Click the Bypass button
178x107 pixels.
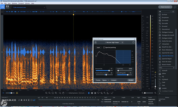coord(105,80)
